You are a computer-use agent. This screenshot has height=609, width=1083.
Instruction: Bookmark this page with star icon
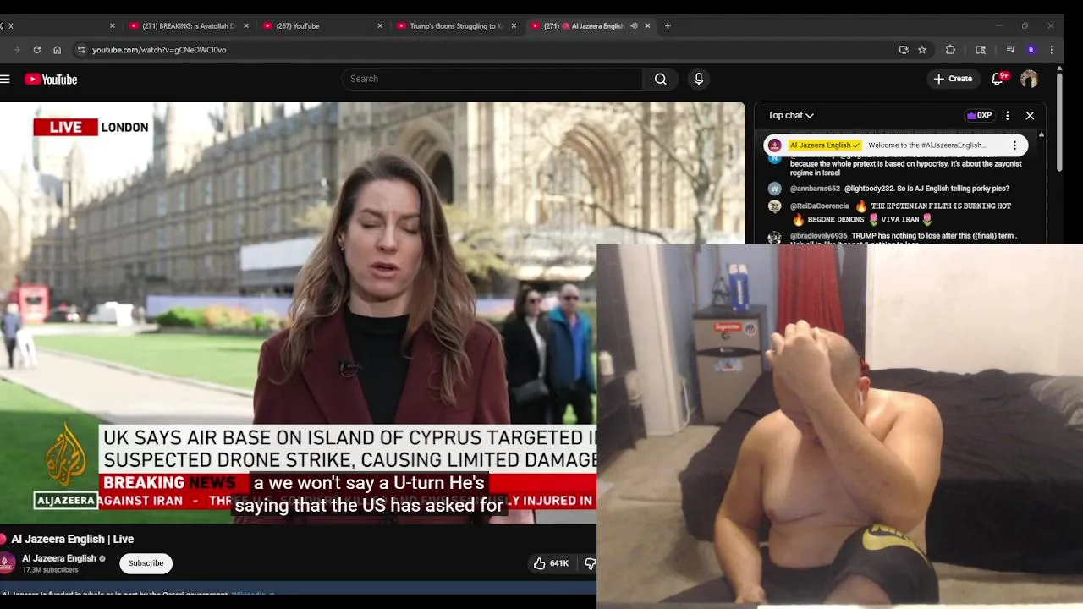coord(922,50)
